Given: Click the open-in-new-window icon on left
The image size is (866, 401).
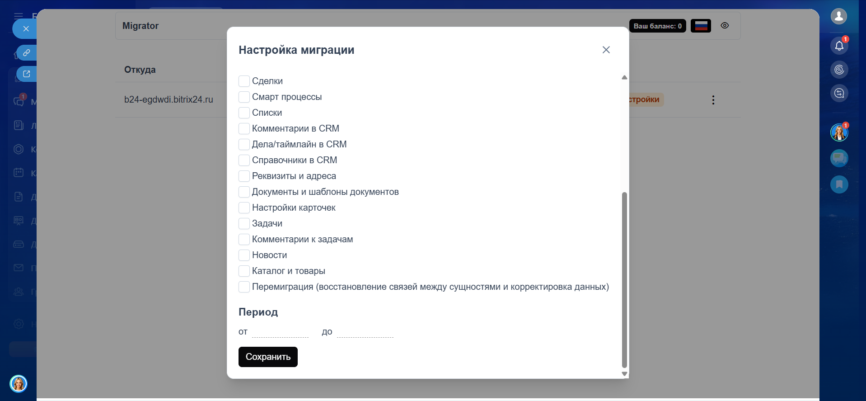Looking at the screenshot, I should (27, 74).
